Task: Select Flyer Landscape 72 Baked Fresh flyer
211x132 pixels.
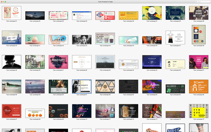Action: 128,111
